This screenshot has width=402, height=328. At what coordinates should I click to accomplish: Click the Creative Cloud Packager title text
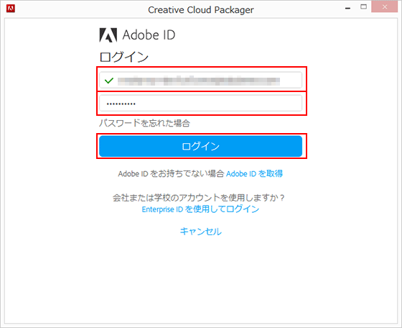tap(201, 10)
